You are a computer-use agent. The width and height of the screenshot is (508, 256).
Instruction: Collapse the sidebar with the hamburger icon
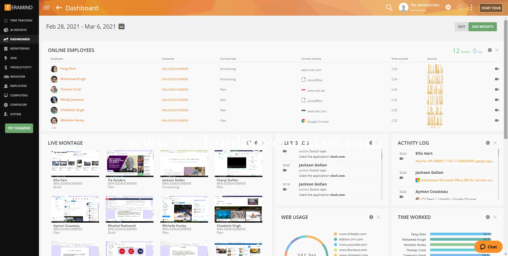tap(46, 7)
